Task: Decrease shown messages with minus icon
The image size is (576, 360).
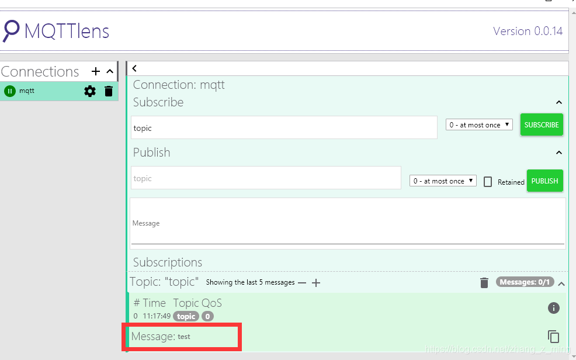Action: click(302, 283)
